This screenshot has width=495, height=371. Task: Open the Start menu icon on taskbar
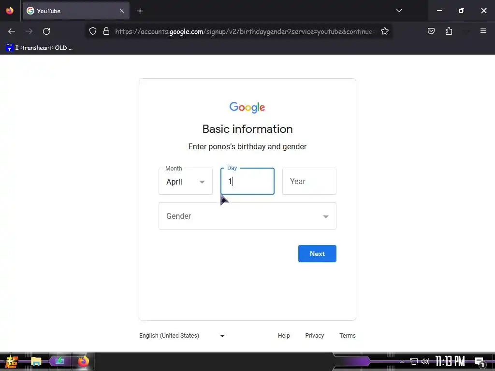[x=12, y=361]
